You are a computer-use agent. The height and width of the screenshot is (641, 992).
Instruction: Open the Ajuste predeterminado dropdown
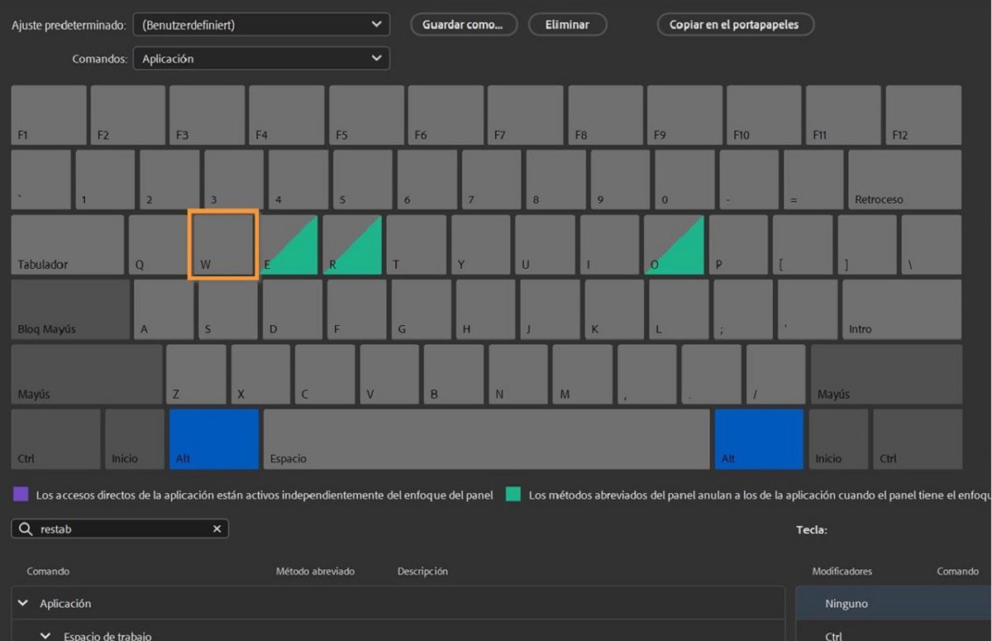[x=261, y=25]
